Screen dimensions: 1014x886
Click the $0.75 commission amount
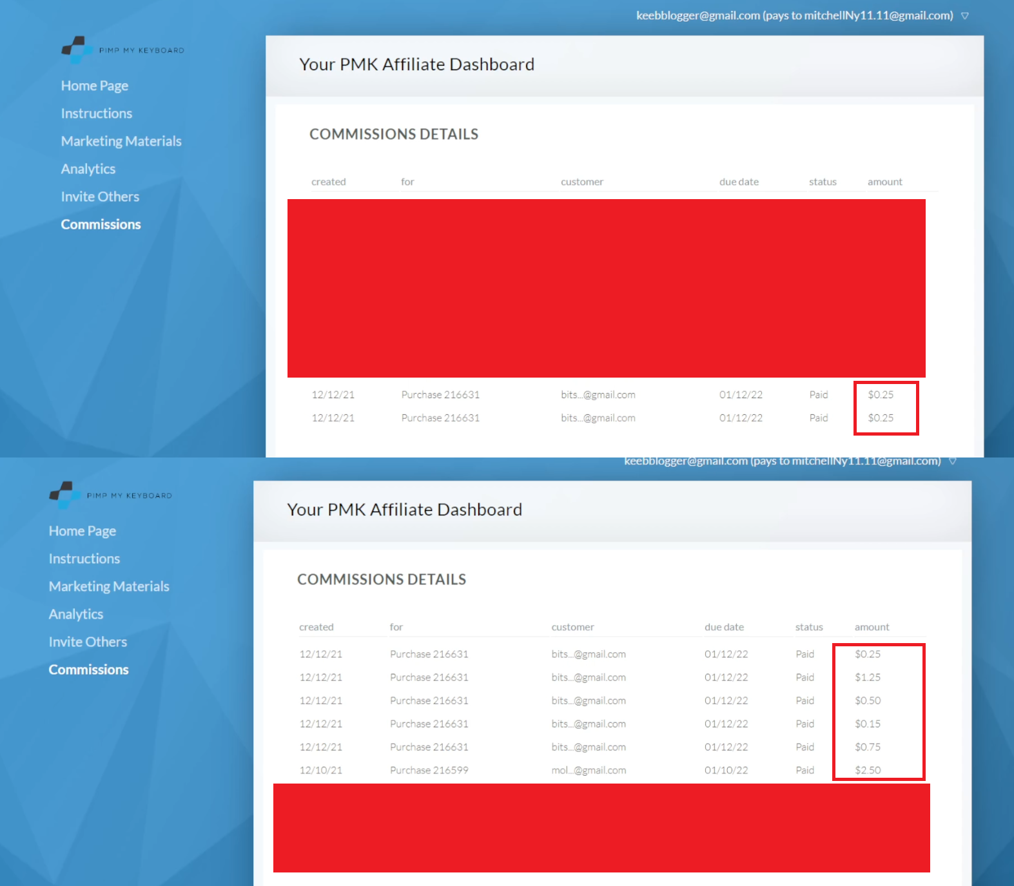click(x=868, y=747)
